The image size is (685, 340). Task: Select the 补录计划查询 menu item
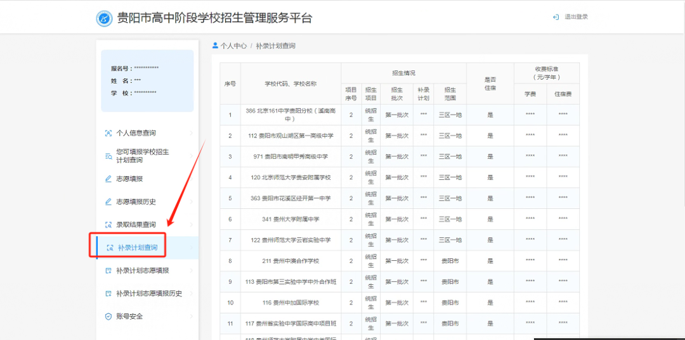[x=147, y=248]
